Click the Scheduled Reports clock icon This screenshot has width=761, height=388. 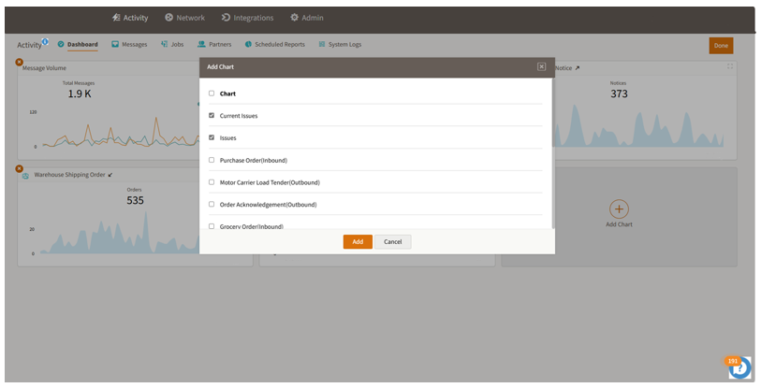click(248, 44)
